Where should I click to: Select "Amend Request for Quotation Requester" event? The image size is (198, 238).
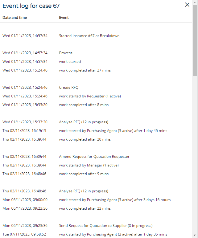pos(94,157)
